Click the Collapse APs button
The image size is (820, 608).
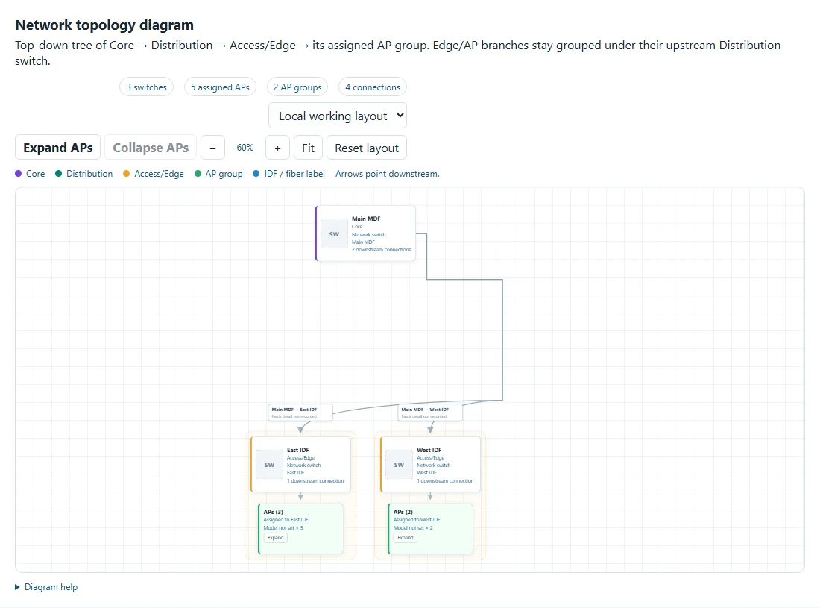point(151,148)
